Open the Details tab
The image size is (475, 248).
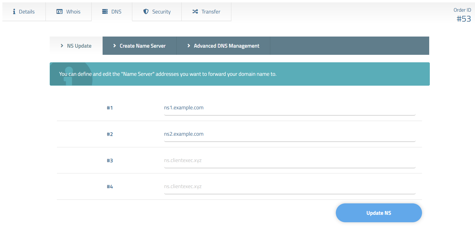coord(24,12)
